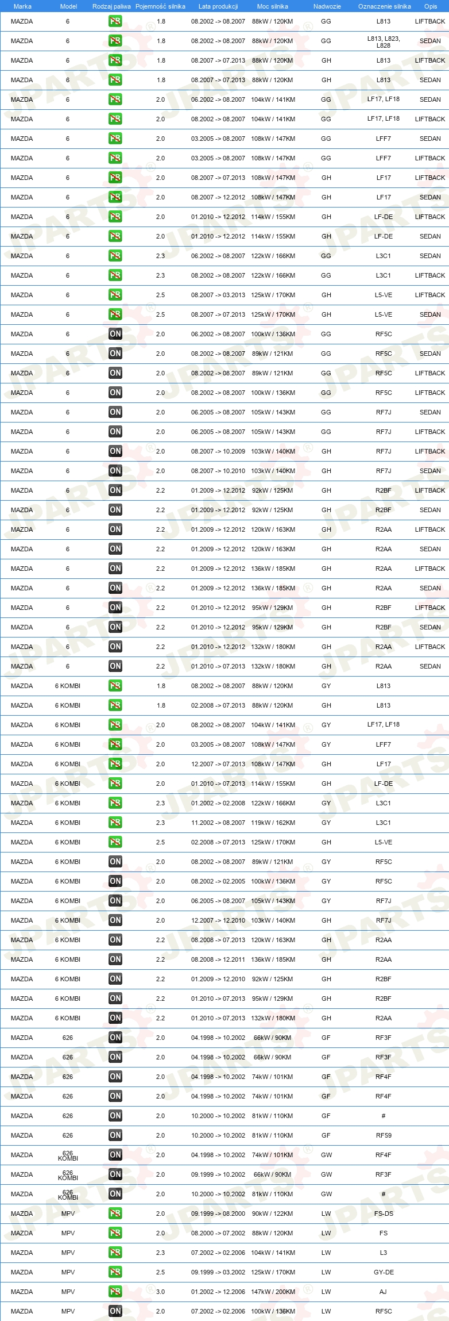Click the Rodzaj paliwa column header

(111, 6)
